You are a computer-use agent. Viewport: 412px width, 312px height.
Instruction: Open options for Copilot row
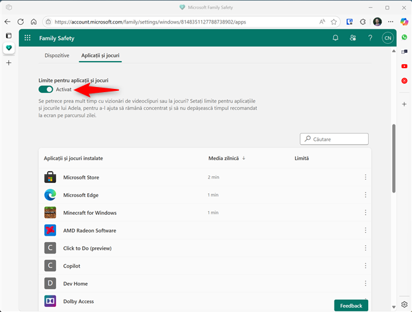365,266
